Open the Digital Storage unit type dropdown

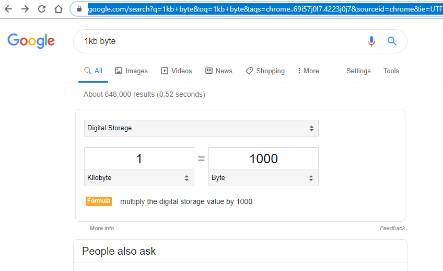[x=201, y=128]
